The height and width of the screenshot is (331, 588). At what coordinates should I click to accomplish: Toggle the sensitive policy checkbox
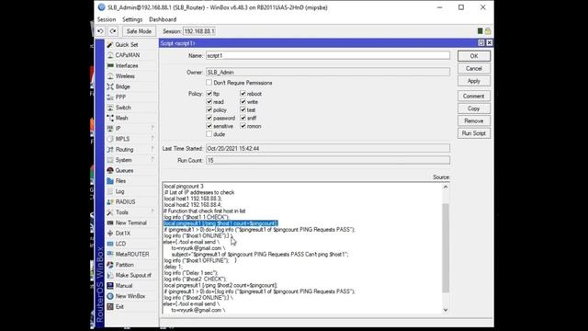point(209,126)
